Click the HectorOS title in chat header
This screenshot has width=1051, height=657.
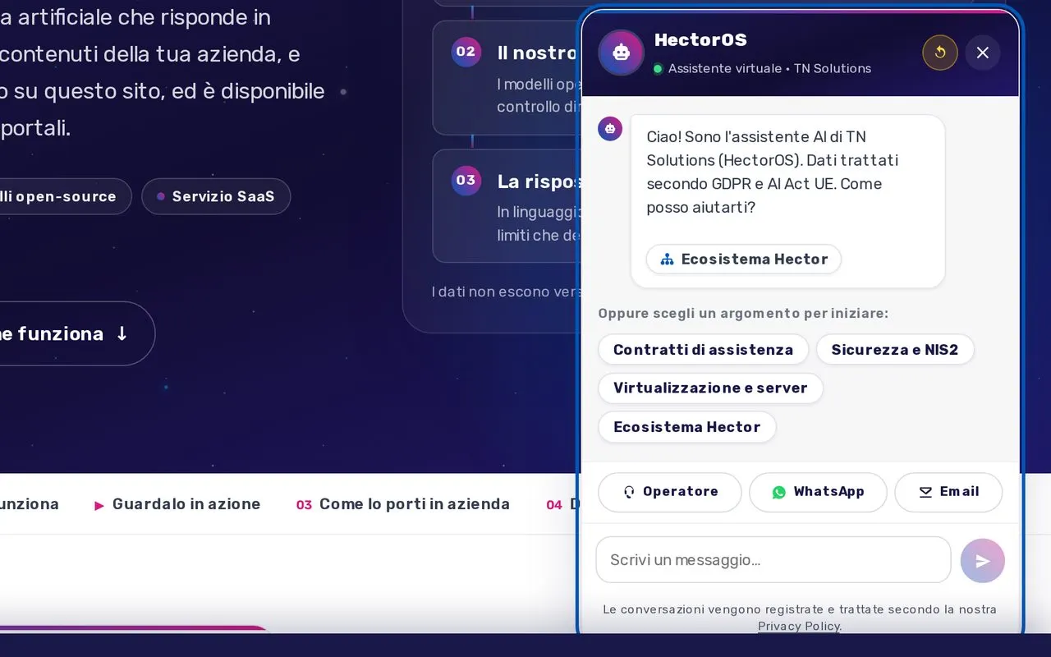700,39
